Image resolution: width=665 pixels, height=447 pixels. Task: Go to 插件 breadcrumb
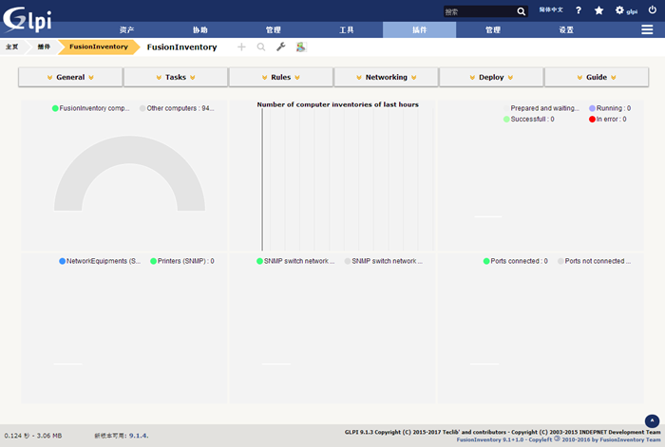[44, 47]
